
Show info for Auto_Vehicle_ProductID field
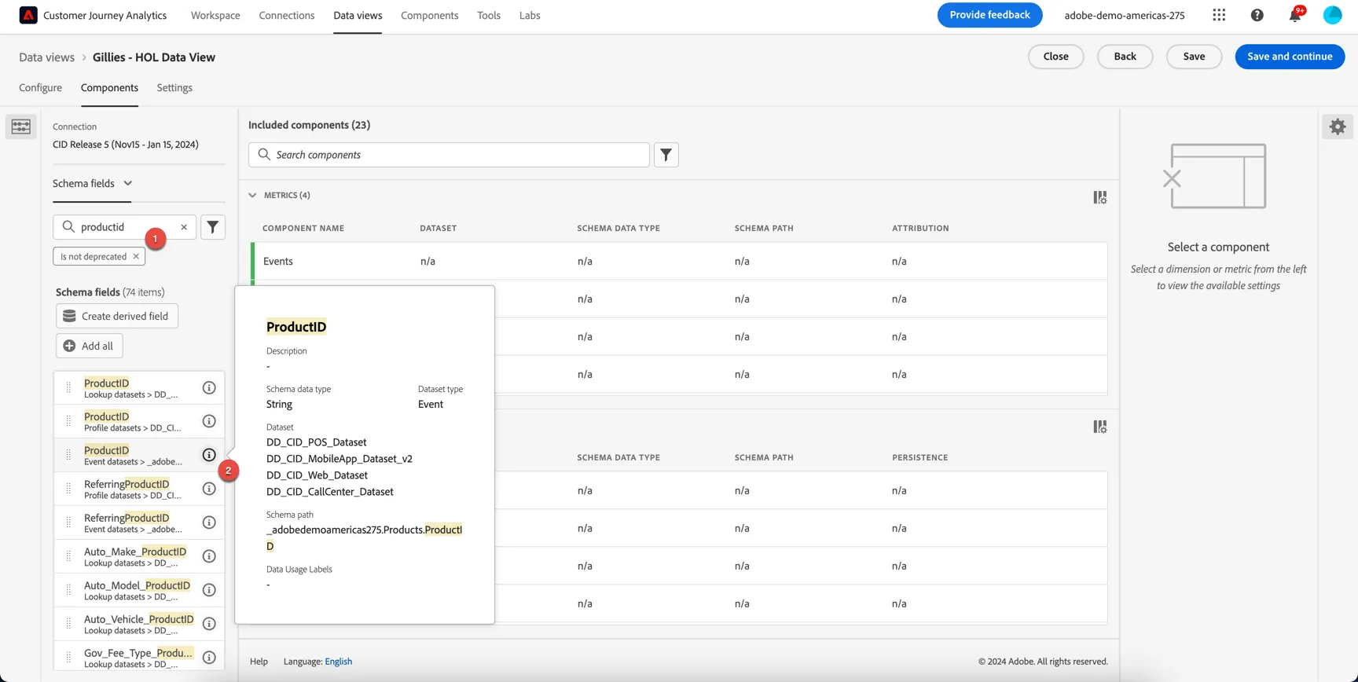click(209, 624)
